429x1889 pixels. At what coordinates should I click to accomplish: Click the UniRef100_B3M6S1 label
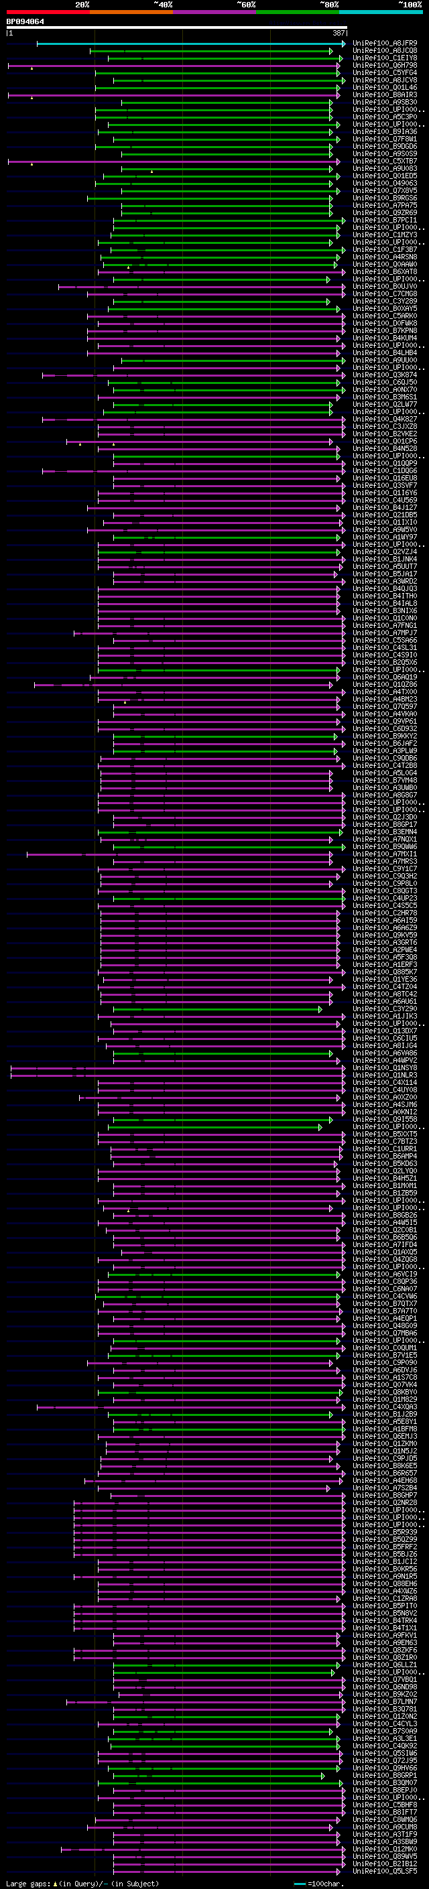tap(385, 397)
